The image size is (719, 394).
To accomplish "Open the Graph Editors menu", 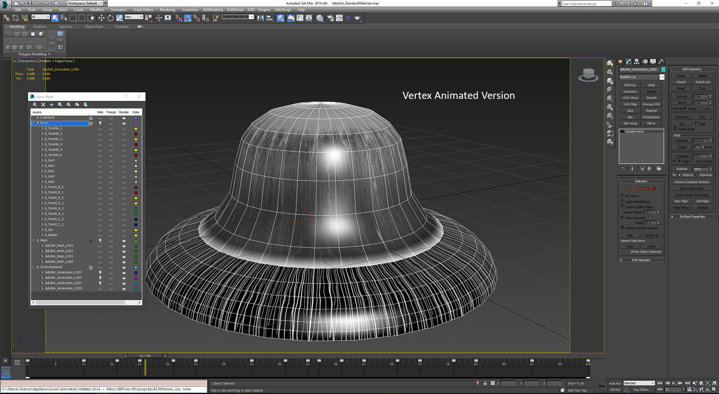I will tap(143, 10).
